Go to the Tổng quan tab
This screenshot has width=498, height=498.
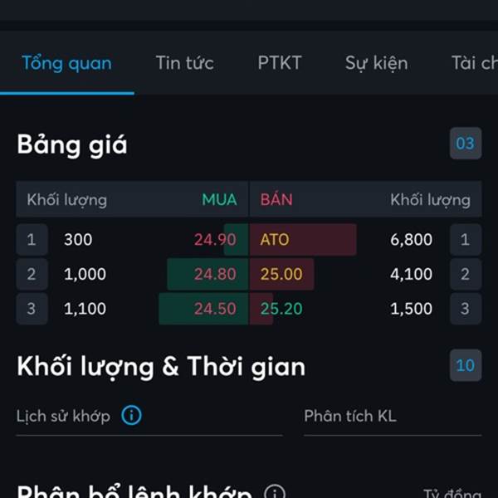pos(66,63)
